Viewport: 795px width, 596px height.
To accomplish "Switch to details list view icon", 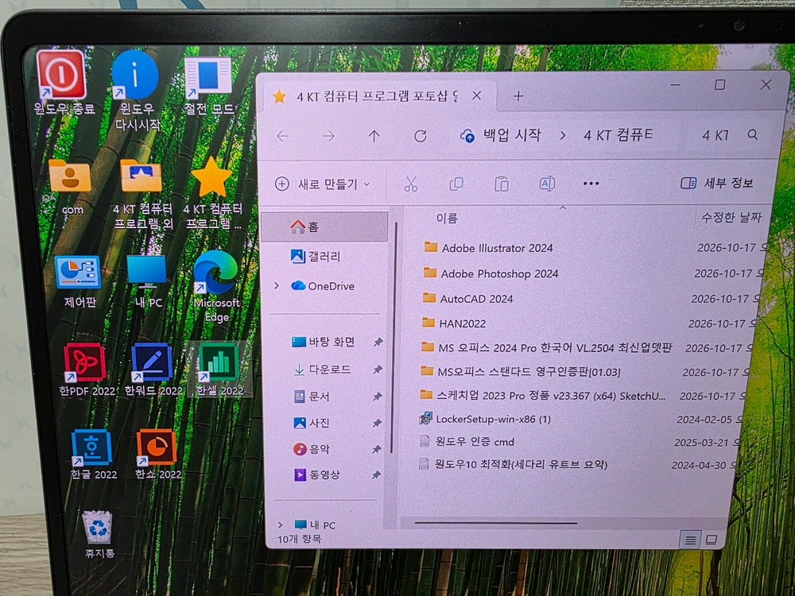I will tap(690, 540).
